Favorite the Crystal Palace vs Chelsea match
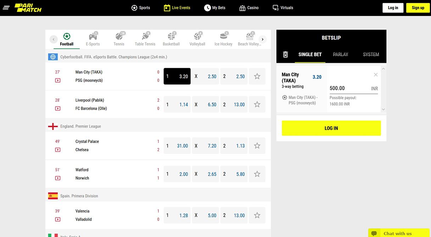This screenshot has width=431, height=237. coord(257,146)
